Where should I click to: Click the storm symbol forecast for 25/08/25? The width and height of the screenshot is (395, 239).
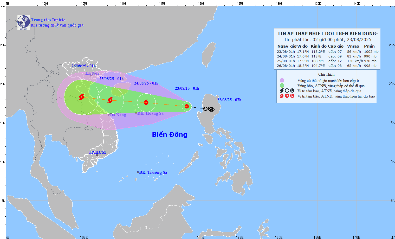110,100
